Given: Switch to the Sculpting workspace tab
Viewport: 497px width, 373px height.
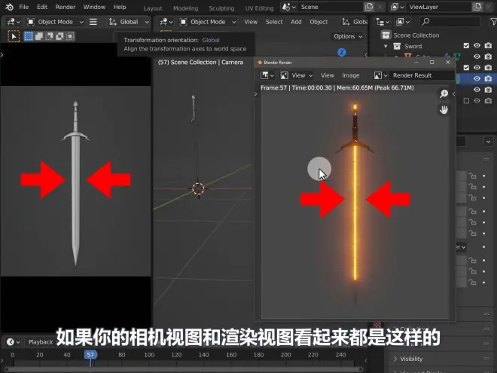Looking at the screenshot, I should pyautogui.click(x=221, y=8).
